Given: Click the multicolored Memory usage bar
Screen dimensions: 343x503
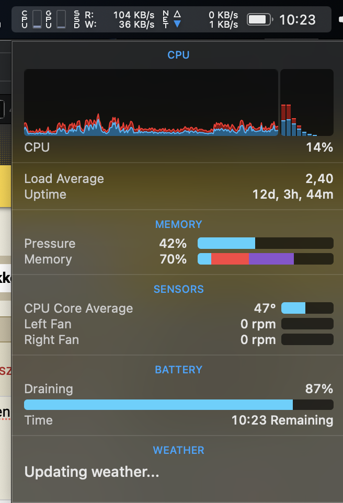Looking at the screenshot, I should click(x=265, y=259).
